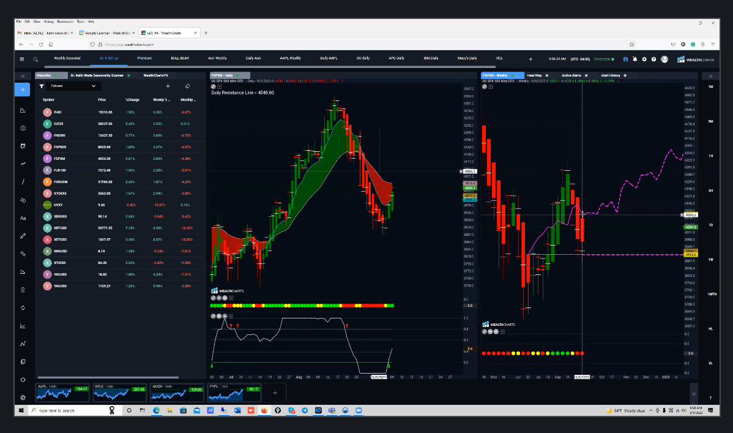Click the trash delete icon in sidebar
733x433 pixels.
click(23, 290)
